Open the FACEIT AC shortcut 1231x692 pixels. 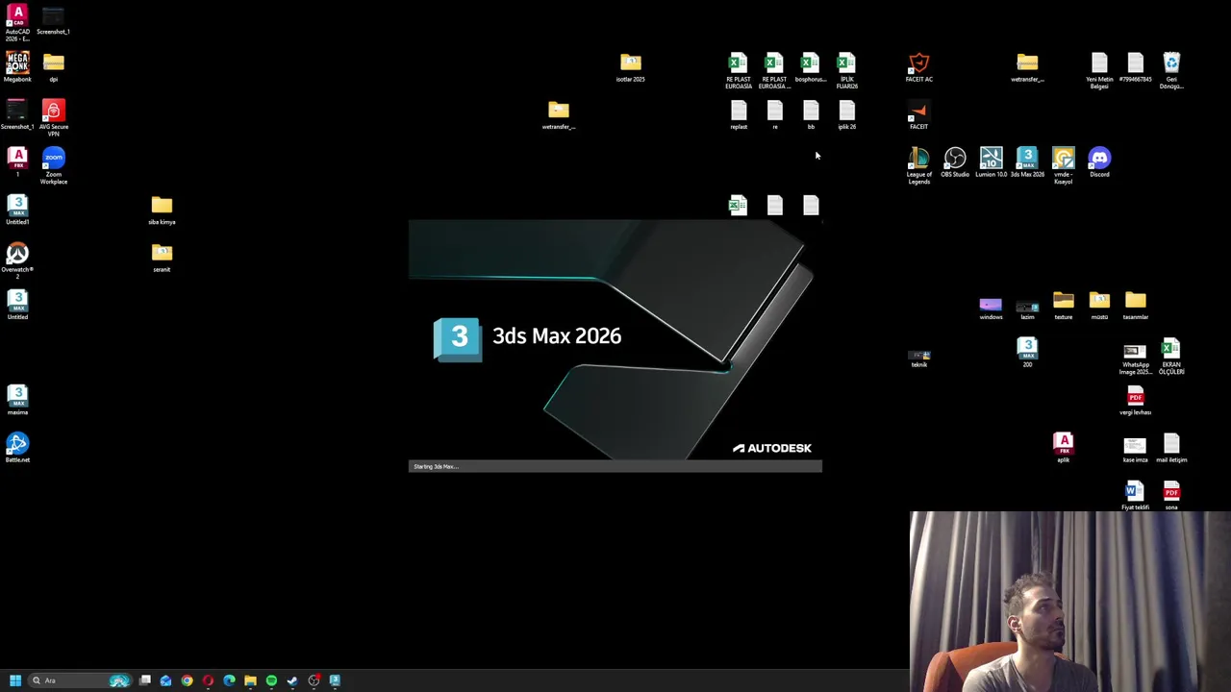point(918,67)
